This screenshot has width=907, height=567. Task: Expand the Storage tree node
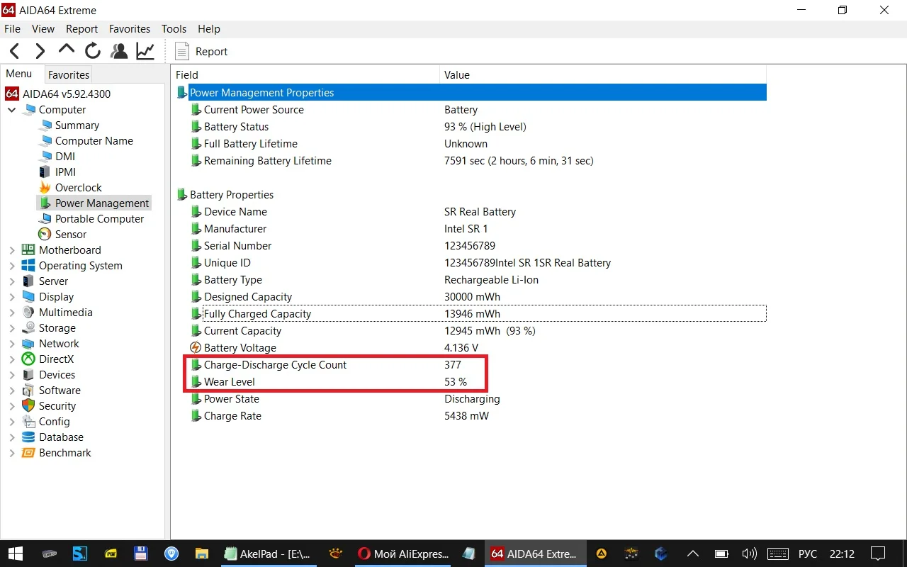[12, 328]
